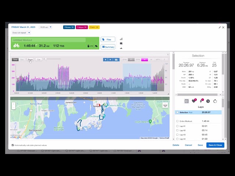235x176 pixels.
Task: Open the workout comments chat icon
Action: [x=96, y=46]
